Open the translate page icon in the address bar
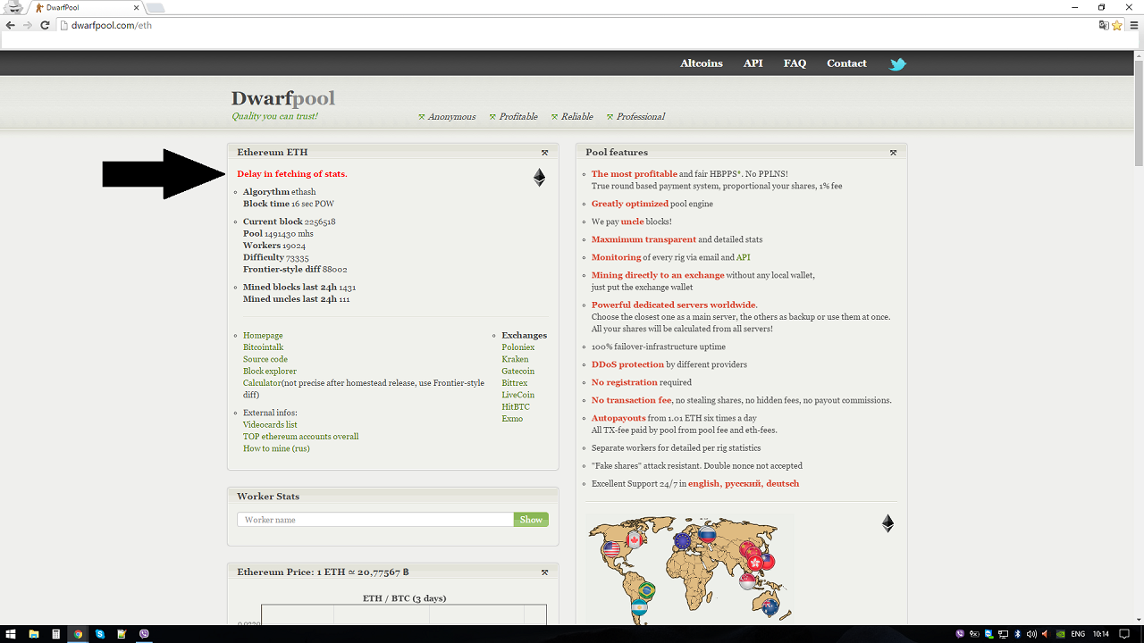The width and height of the screenshot is (1144, 643). click(x=1104, y=25)
